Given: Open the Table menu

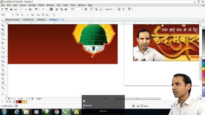Looking at the screenshot, I should pyautogui.click(x=65, y=5).
